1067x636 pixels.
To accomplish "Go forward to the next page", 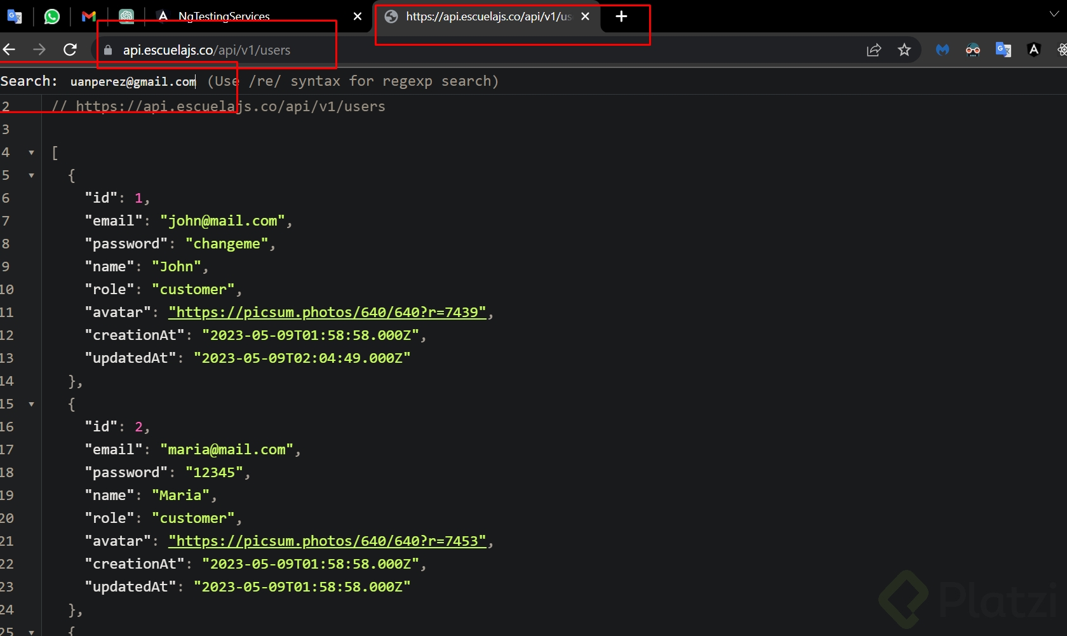I will pos(39,50).
